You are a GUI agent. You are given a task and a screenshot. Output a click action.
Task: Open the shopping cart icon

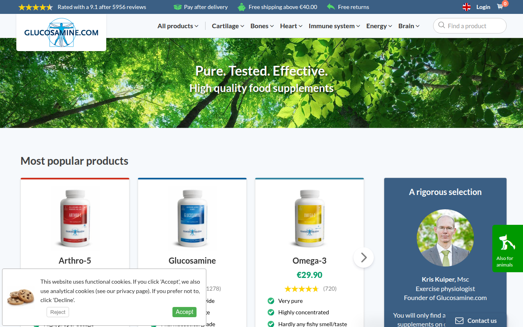pos(500,7)
